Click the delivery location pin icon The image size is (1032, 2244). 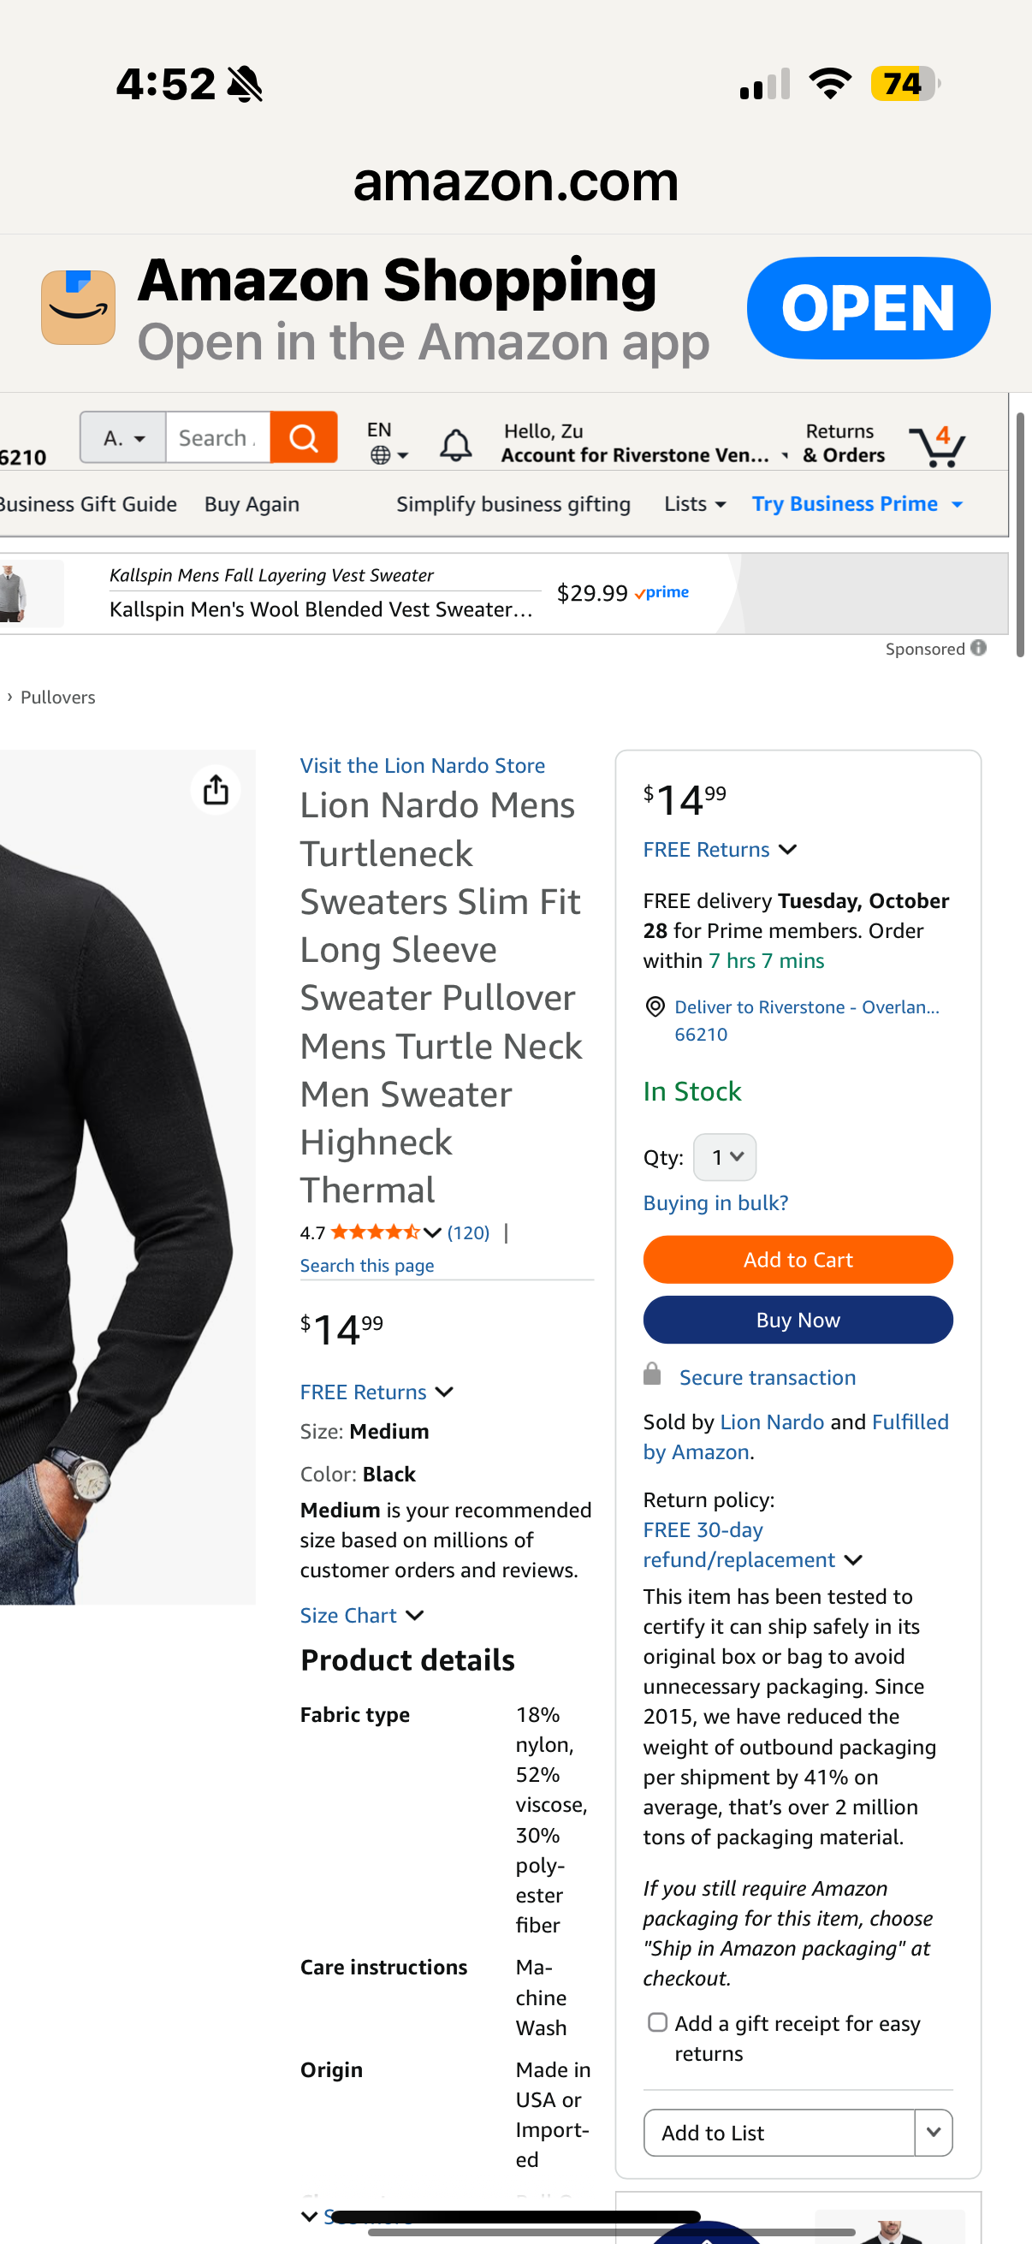(x=654, y=1007)
